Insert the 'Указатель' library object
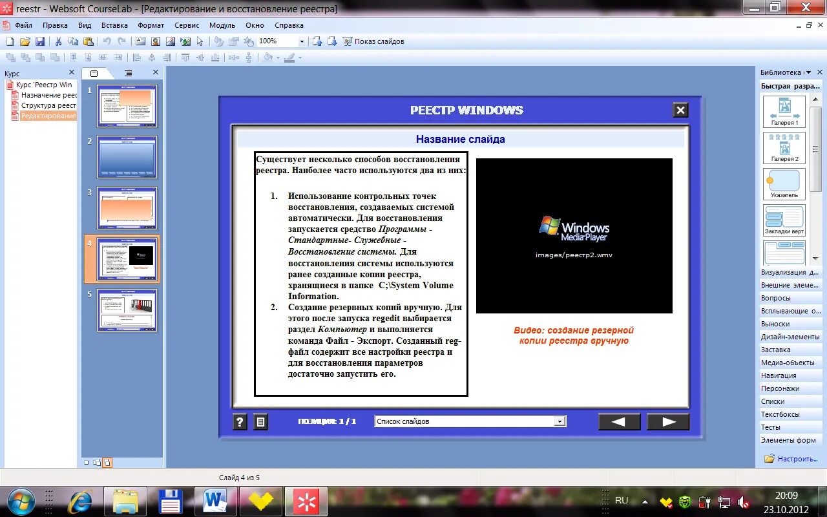 click(784, 184)
